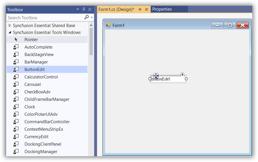This screenshot has height=162, width=258.
Task: Click the move handle on buttonEdit1
Action: click(x=156, y=76)
